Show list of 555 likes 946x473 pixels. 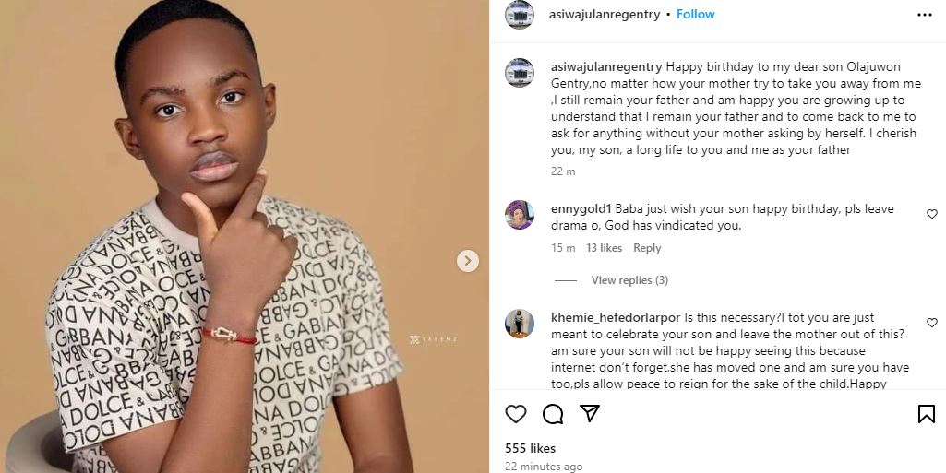(530, 448)
